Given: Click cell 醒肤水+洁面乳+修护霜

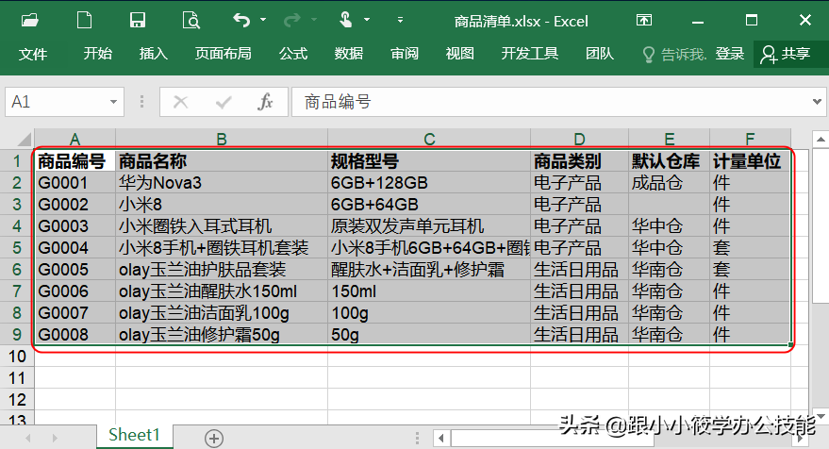Looking at the screenshot, I should [429, 269].
